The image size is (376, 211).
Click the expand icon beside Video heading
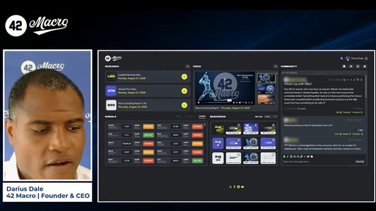[x=275, y=66]
